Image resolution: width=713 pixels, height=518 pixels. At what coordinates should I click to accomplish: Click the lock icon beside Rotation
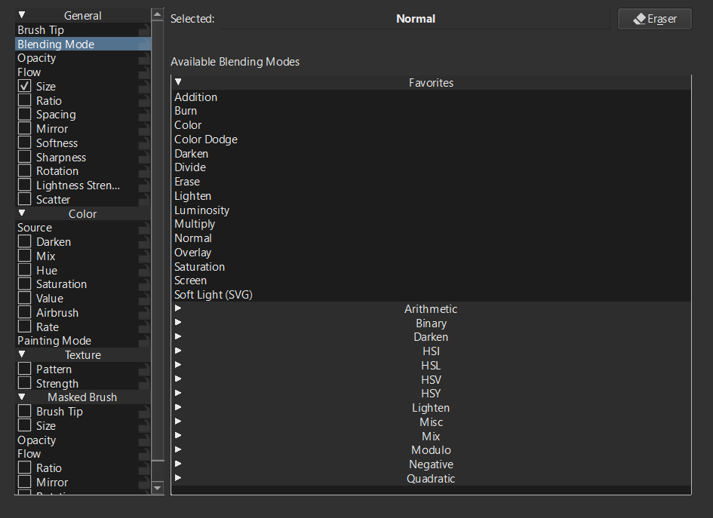[x=144, y=171]
